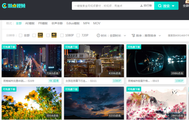Open 女孩在夜幕下行走 video title
Image resolution: width=189 pixels, height=120 pixels.
(x=76, y=81)
